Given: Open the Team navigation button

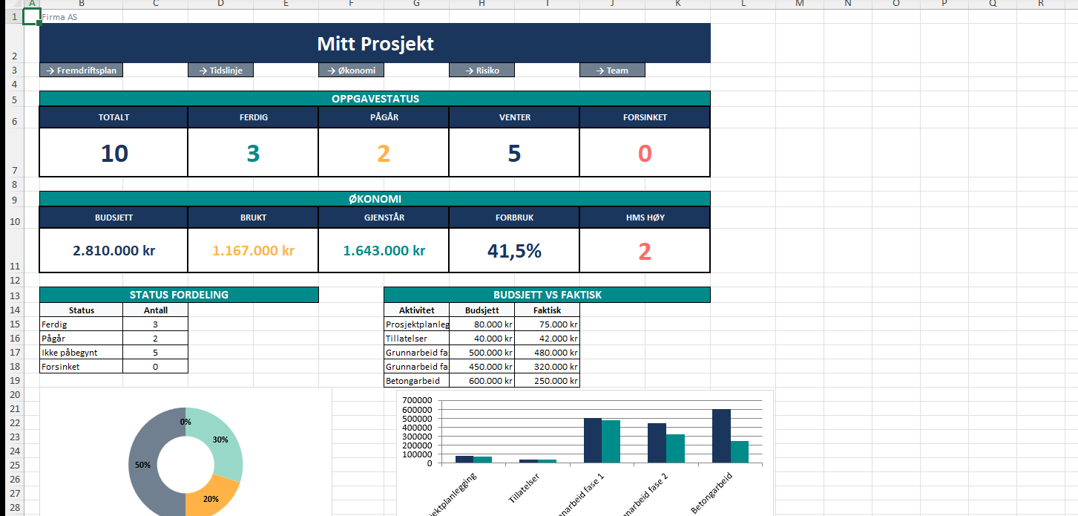Looking at the screenshot, I should pyautogui.click(x=612, y=71).
